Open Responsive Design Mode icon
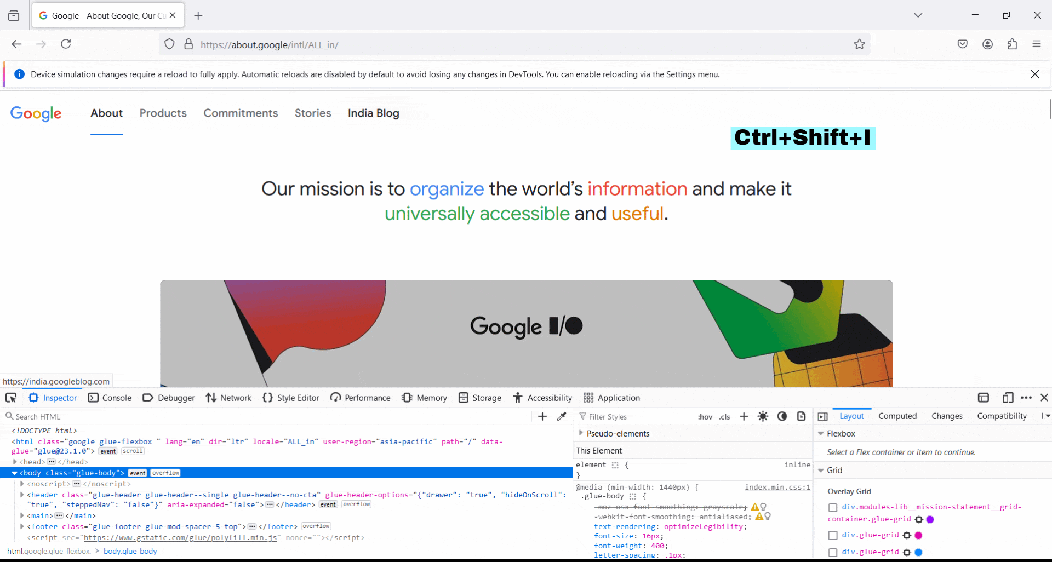Image resolution: width=1052 pixels, height=562 pixels. (1008, 398)
